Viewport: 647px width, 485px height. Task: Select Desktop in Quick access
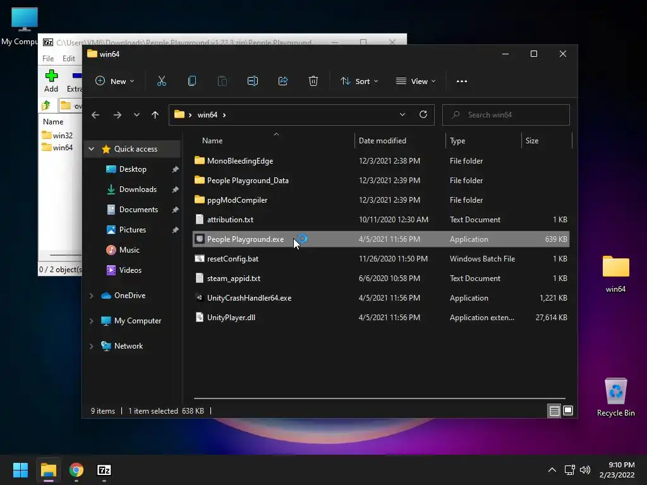pyautogui.click(x=133, y=169)
